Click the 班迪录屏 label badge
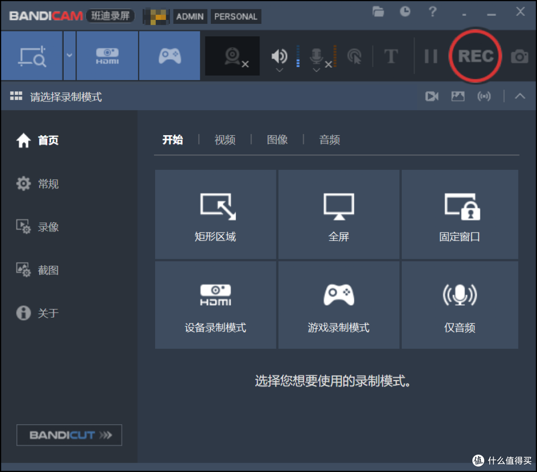The height and width of the screenshot is (472, 537). 110,16
